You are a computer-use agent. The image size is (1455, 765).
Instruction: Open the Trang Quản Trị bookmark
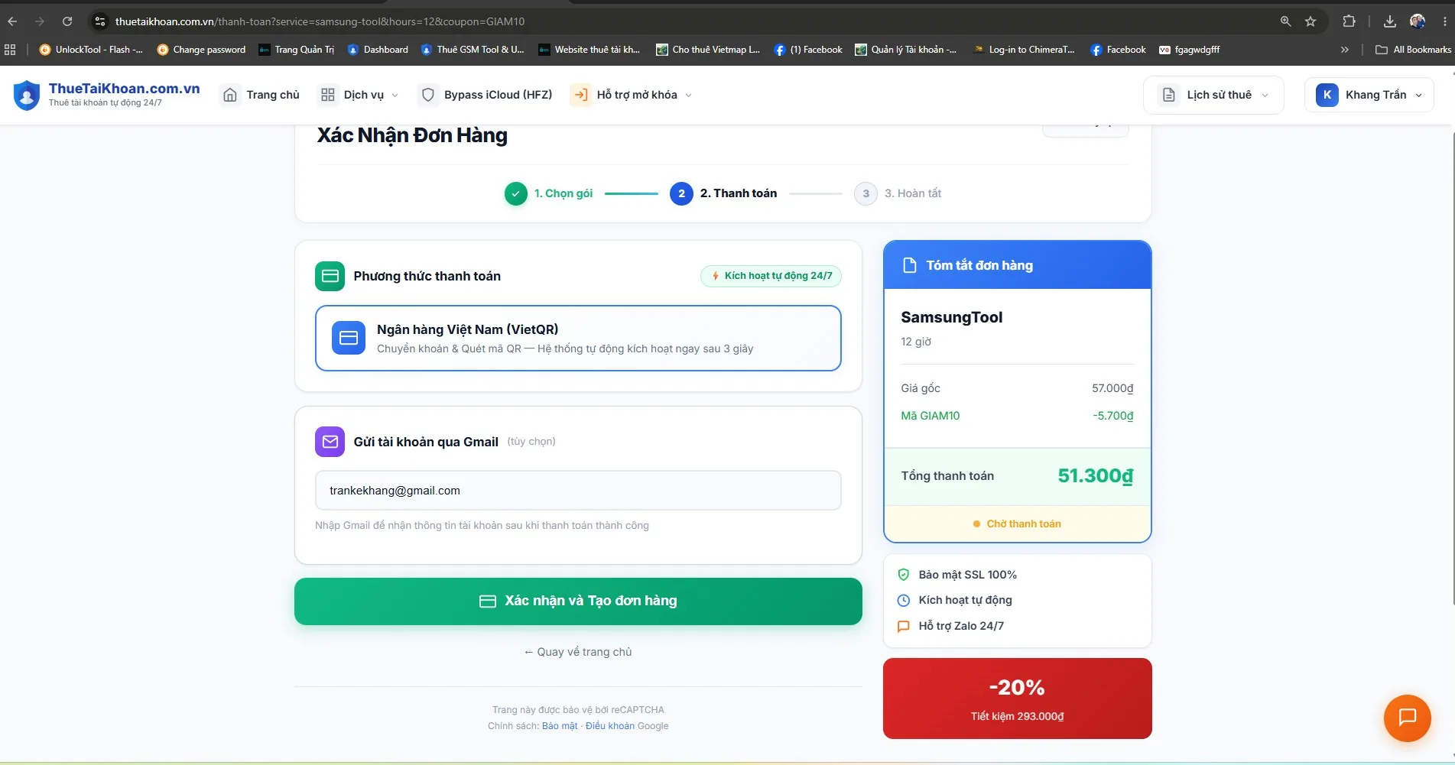pos(297,50)
